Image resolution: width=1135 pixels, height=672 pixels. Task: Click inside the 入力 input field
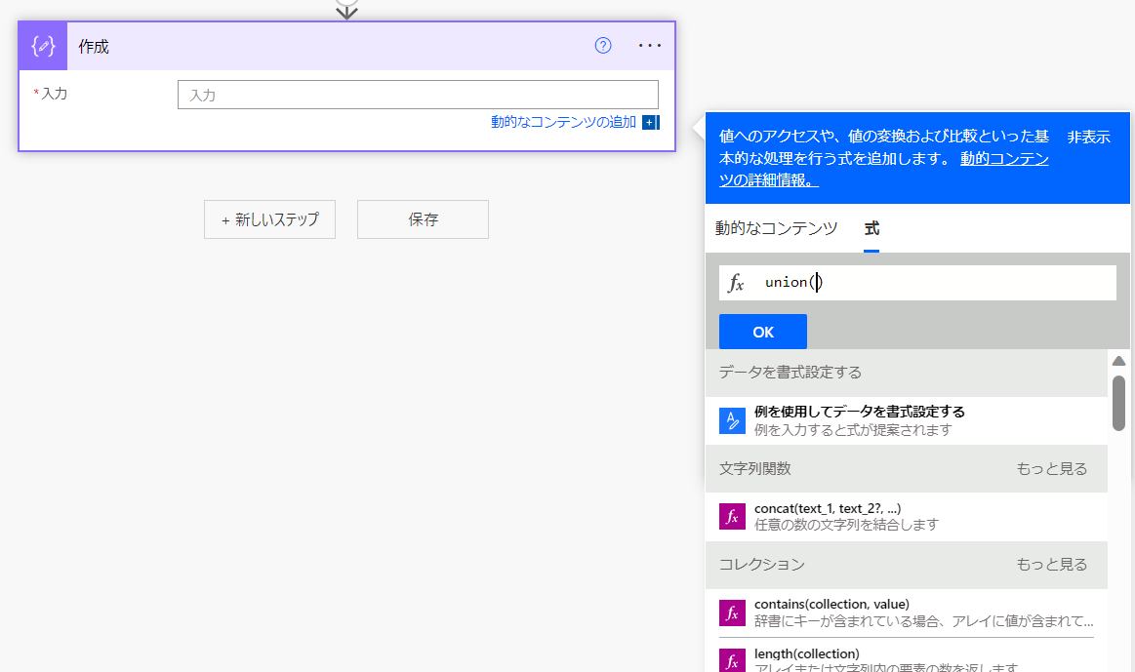coord(418,94)
